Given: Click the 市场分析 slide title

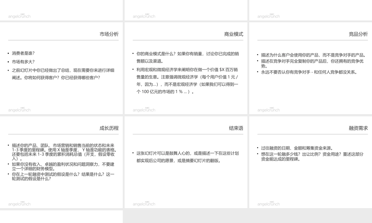Looking at the screenshot, I should [109, 34].
